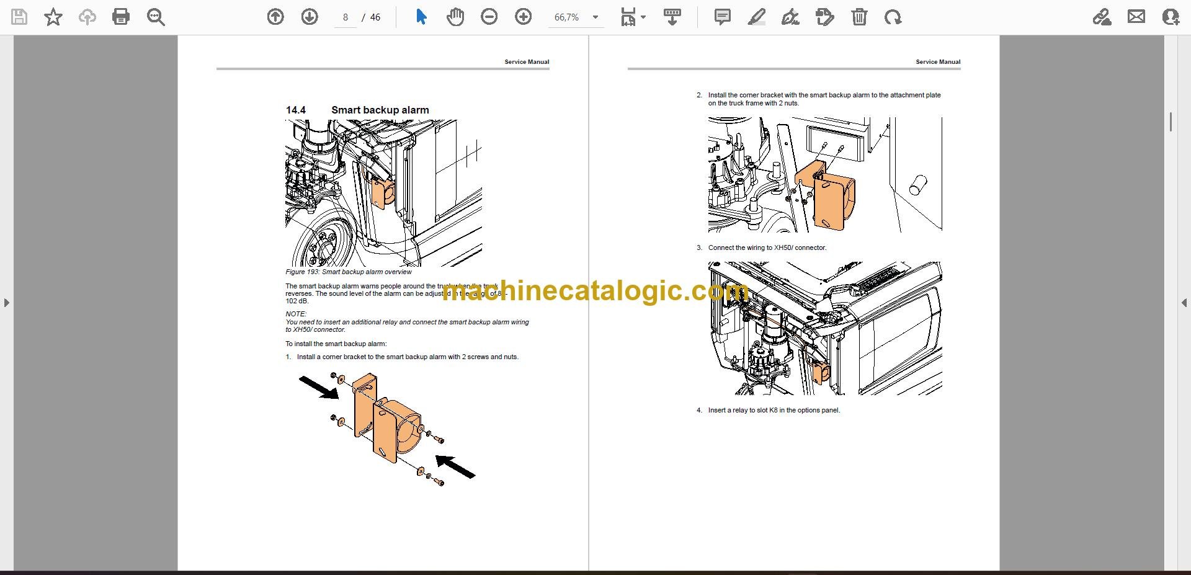Click step 4 Insert a relay text
The height and width of the screenshot is (575, 1191).
[x=774, y=410]
